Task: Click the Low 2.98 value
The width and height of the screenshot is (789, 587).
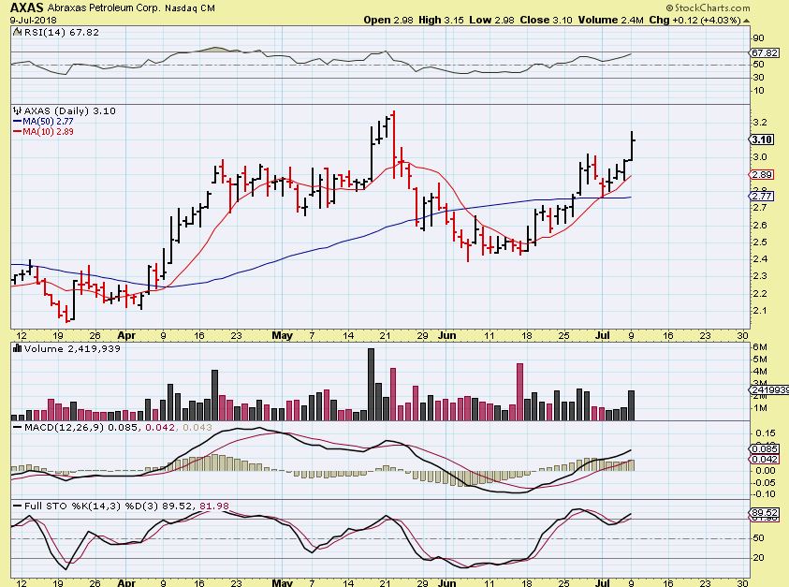Action: point(492,21)
